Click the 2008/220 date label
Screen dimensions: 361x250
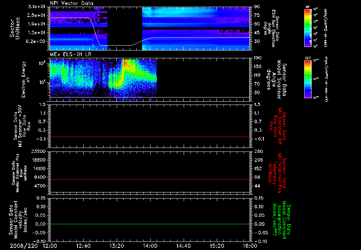pos(24,246)
